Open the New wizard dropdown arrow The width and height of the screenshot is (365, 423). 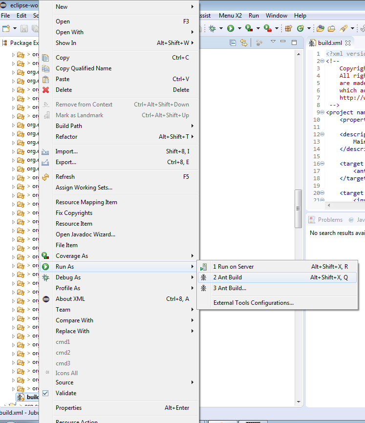point(15,28)
